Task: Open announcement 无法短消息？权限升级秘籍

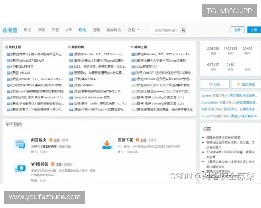Action: 231,154
